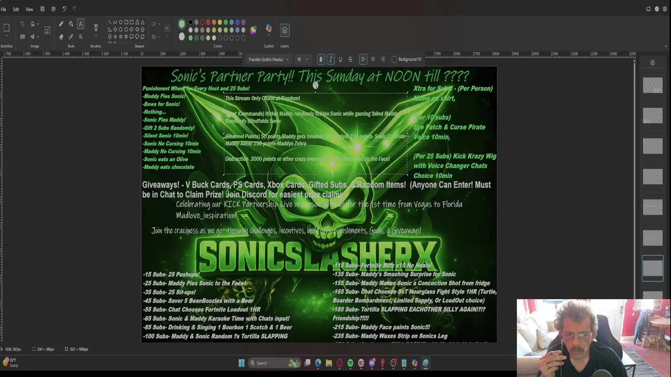Click the Redo arrow
671x377 pixels.
click(x=74, y=9)
